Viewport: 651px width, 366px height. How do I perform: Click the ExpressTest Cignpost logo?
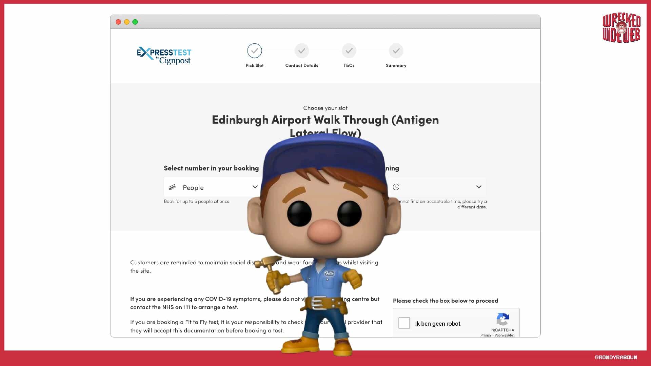tap(164, 56)
